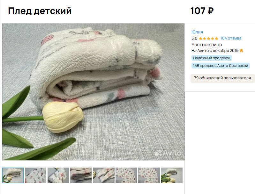Click the main blanket photo

pos(93,92)
